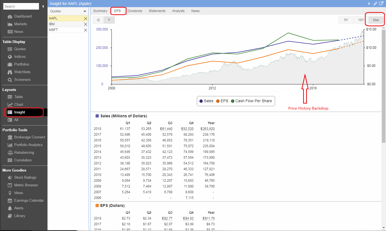Viewport: 386px width, 231px height.
Task: Switch chart to quarterly Q view
Action: (x=98, y=20)
